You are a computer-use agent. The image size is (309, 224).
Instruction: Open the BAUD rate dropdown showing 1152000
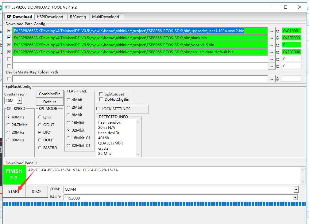[295, 198]
